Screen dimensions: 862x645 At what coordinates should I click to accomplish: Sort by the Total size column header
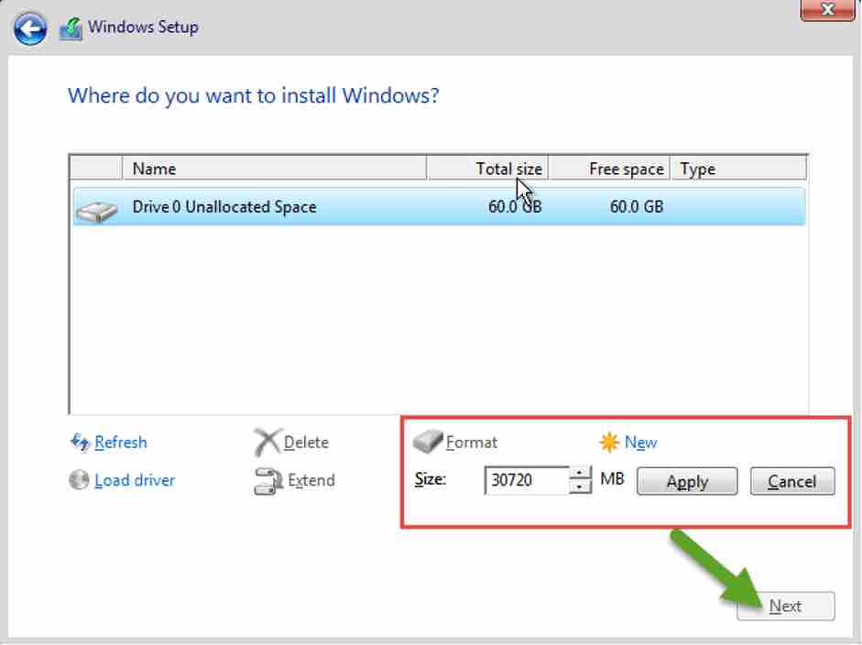coord(487,169)
